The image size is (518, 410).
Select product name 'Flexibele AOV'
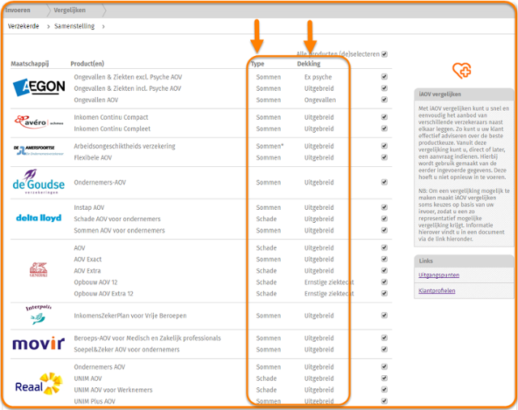tap(93, 158)
